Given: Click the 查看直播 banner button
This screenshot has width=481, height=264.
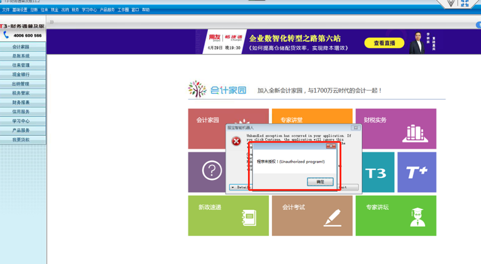Looking at the screenshot, I should pos(384,43).
